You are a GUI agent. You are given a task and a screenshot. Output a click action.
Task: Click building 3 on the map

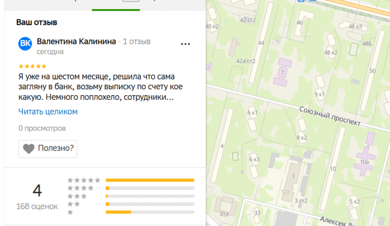pos(292,176)
